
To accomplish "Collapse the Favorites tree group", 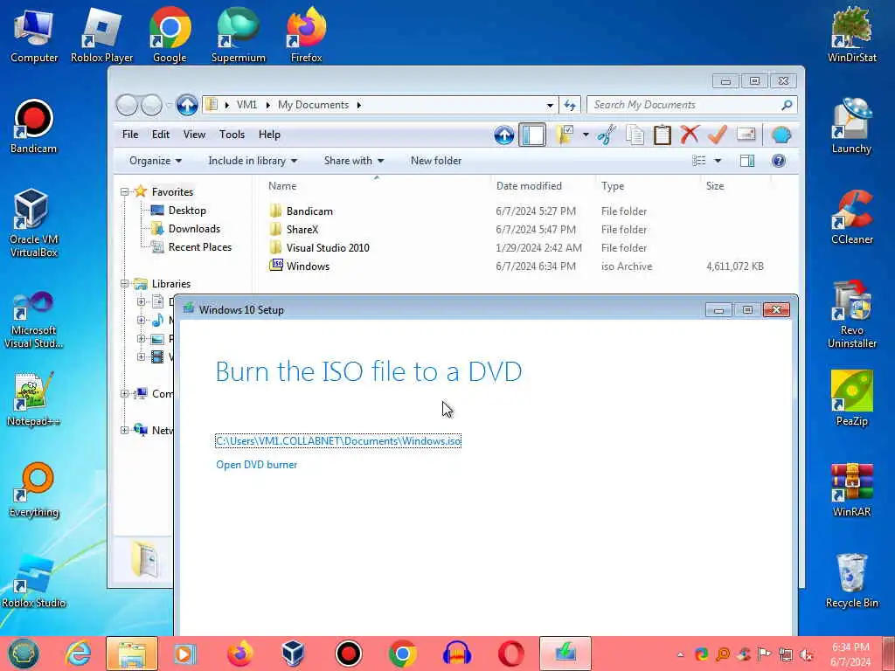I will click(124, 192).
